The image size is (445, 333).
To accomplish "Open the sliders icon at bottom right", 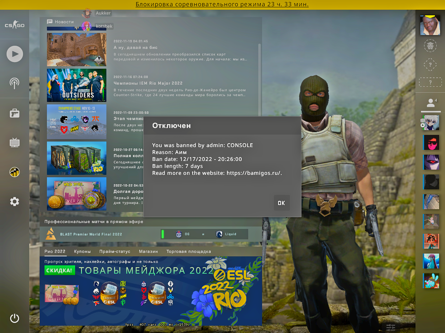I will point(391,327).
